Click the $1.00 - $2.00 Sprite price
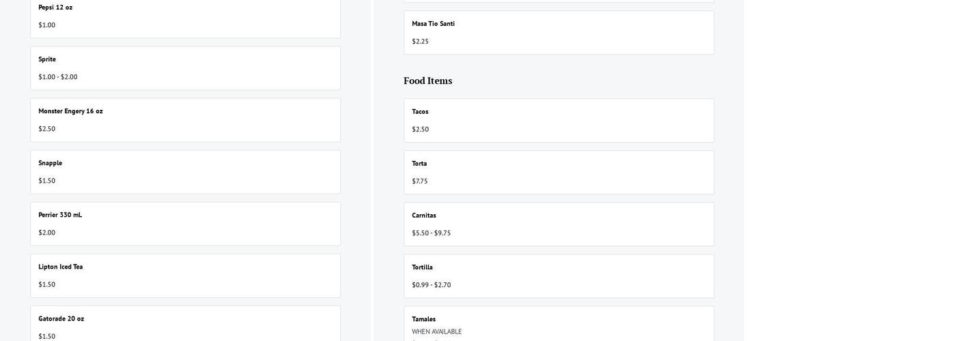 tap(58, 77)
